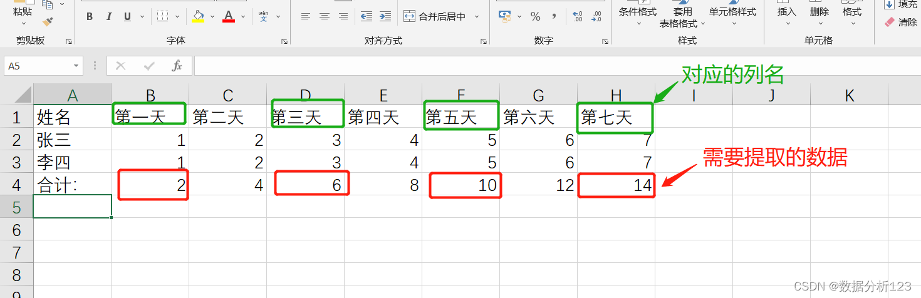Decrease decimal places

pyautogui.click(x=597, y=17)
